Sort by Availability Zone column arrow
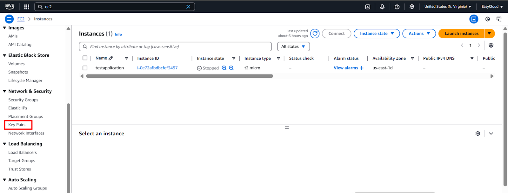 pos(412,58)
